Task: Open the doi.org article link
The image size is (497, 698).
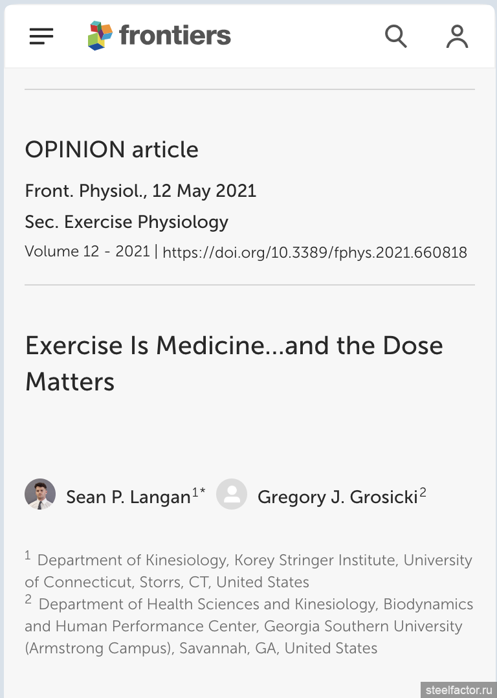Action: pos(315,253)
